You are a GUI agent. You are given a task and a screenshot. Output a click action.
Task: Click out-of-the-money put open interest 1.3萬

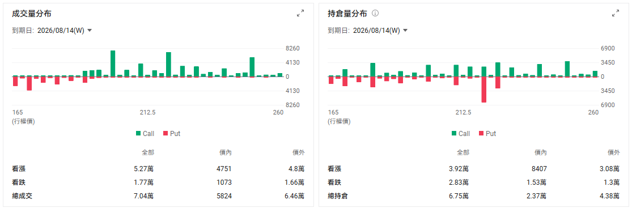pos(612,182)
